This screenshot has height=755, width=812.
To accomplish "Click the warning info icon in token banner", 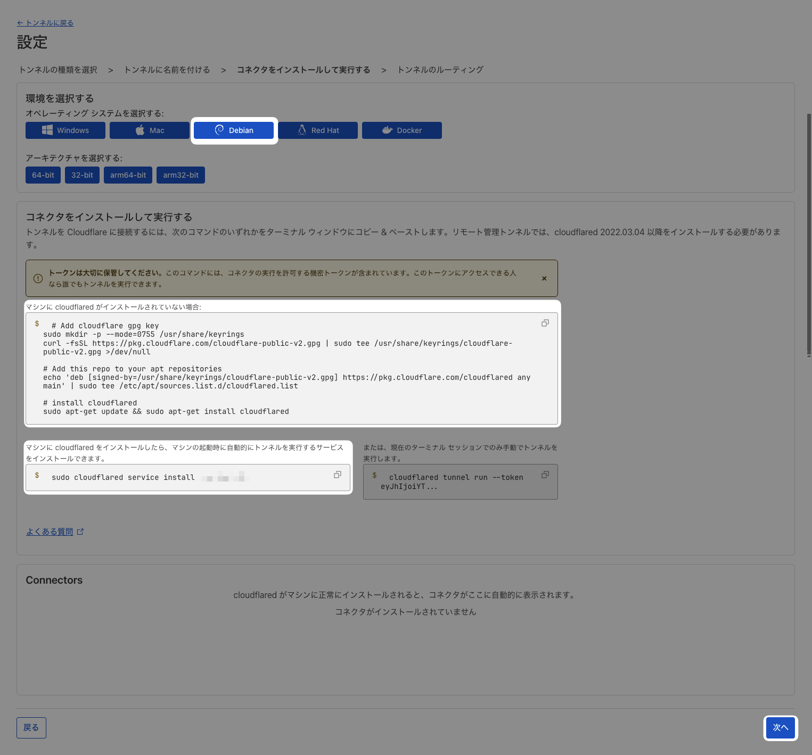I will [x=38, y=278].
